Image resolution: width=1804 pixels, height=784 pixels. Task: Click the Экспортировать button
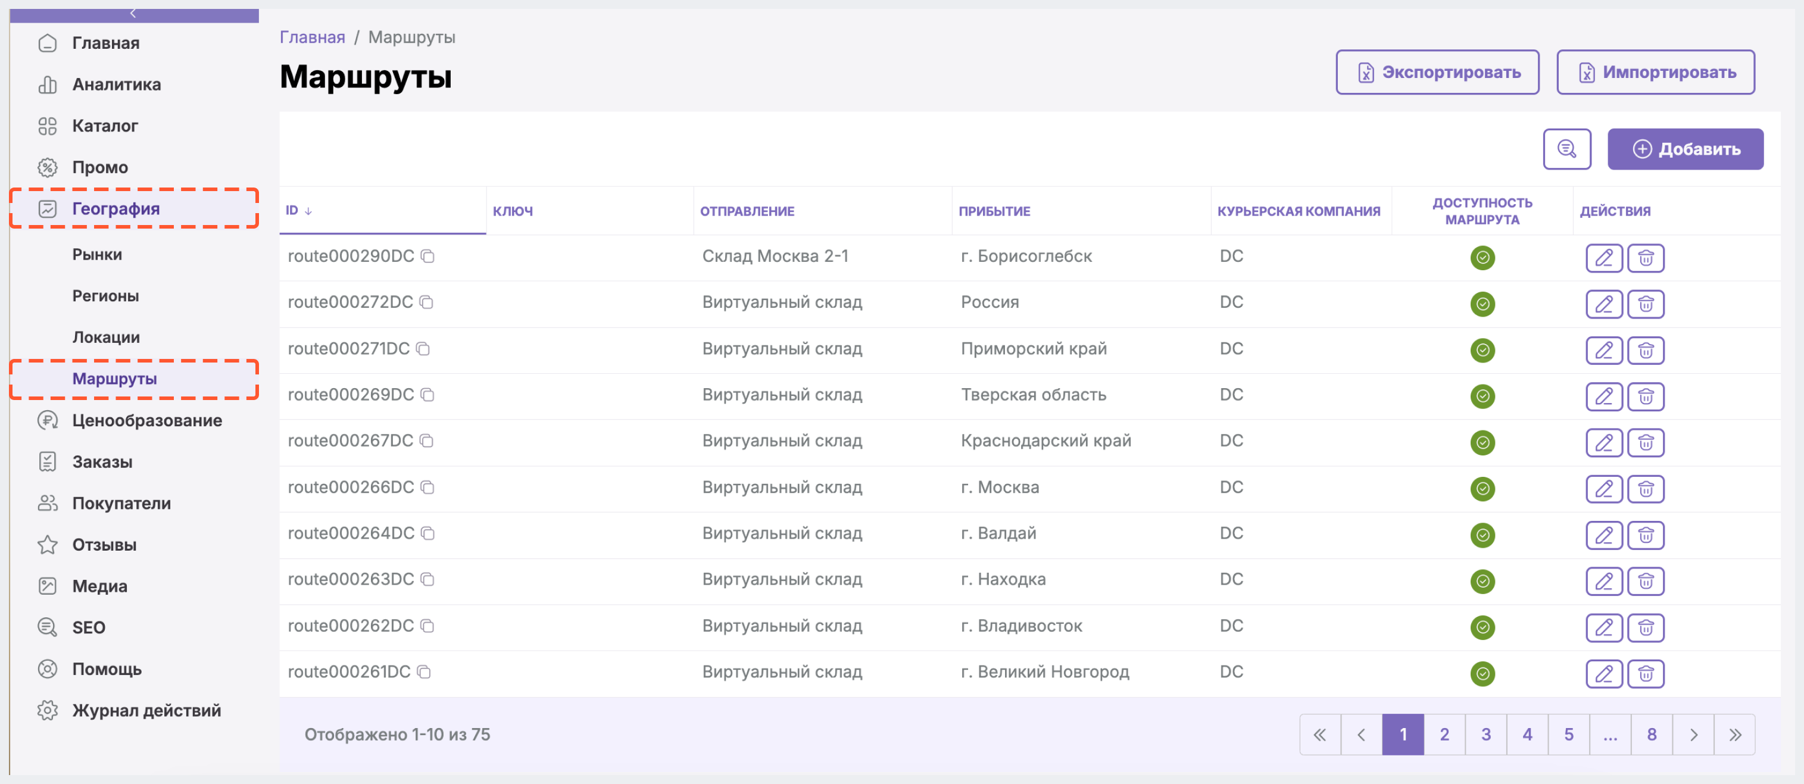point(1437,72)
